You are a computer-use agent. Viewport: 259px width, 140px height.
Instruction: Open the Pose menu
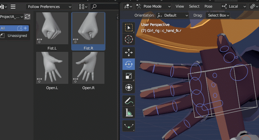pos(208,6)
